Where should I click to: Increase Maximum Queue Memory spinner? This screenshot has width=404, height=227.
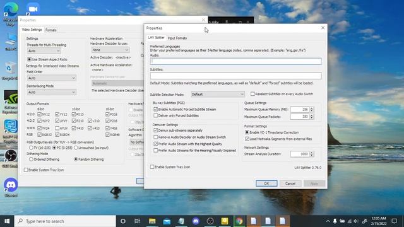pyautogui.click(x=311, y=108)
